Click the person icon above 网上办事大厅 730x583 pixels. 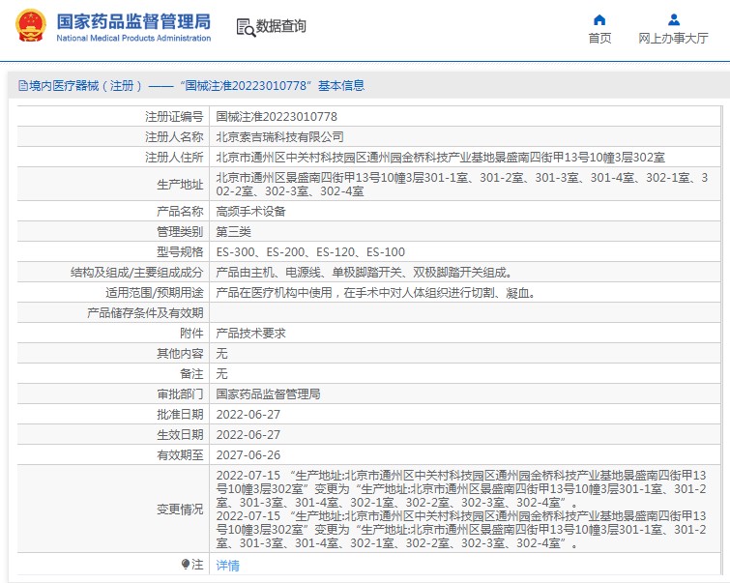point(674,19)
